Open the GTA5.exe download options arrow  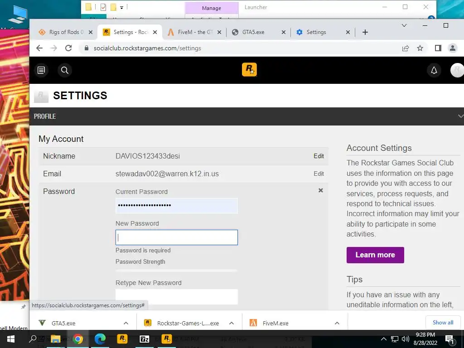coord(126,323)
